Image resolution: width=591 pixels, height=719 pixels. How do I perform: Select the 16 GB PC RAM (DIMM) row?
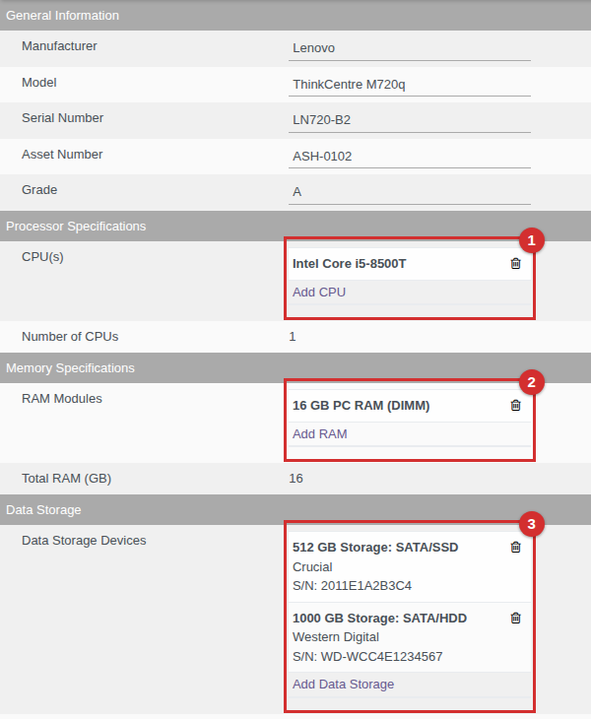(x=410, y=406)
